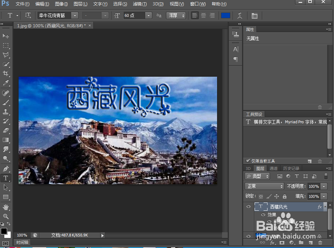The height and width of the screenshot is (248, 334).
Task: Select the Brush tool
Action: pyautogui.click(x=6, y=102)
